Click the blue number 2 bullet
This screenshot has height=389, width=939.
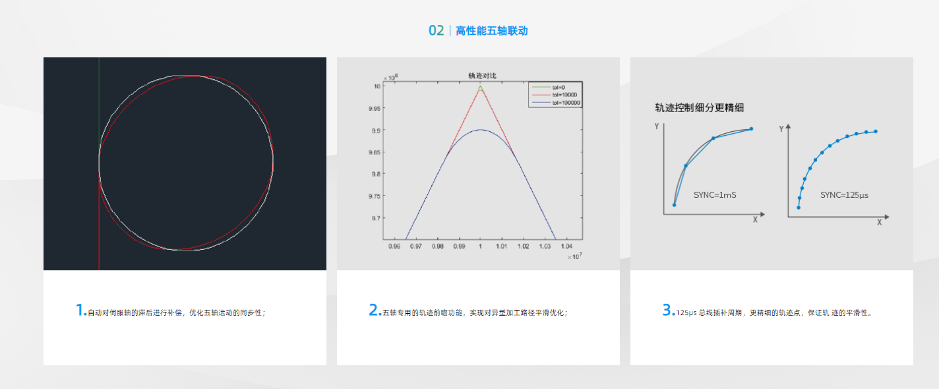[373, 311]
